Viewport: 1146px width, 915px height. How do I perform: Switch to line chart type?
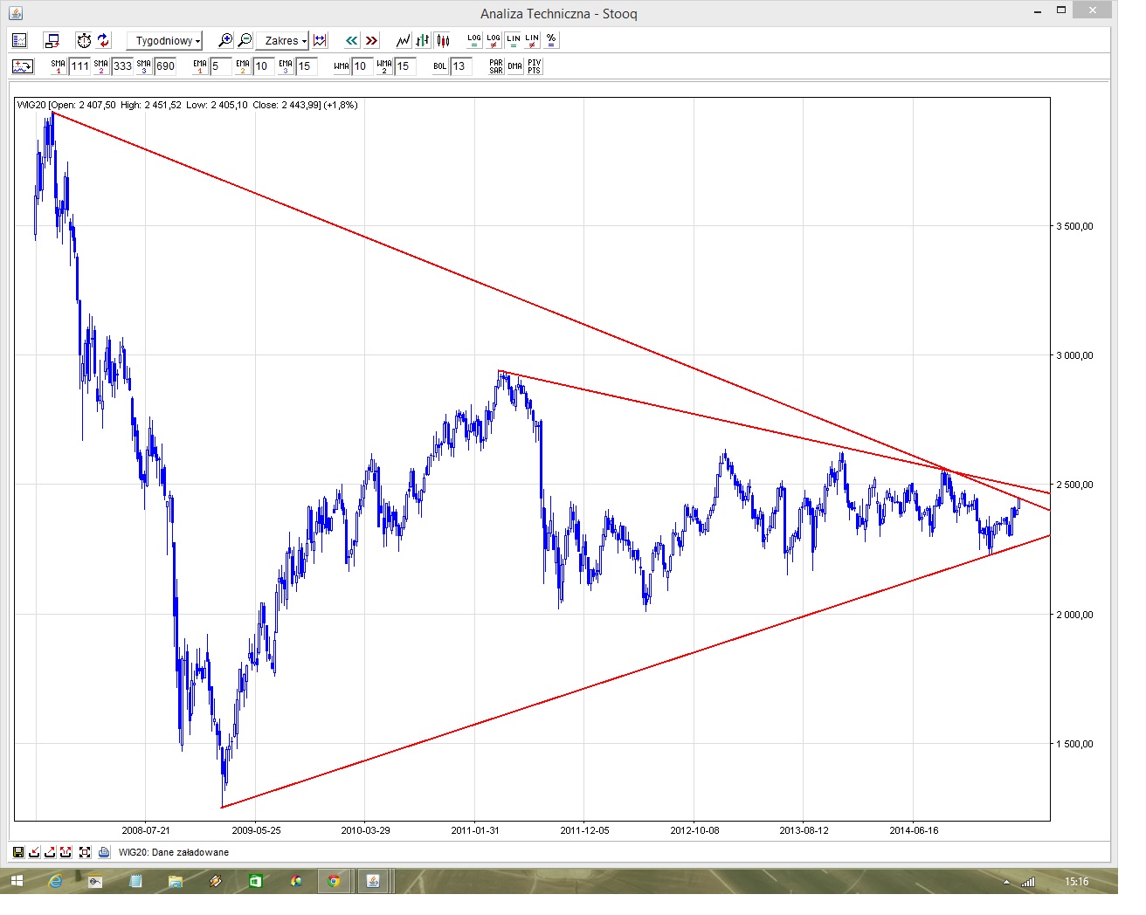point(403,40)
